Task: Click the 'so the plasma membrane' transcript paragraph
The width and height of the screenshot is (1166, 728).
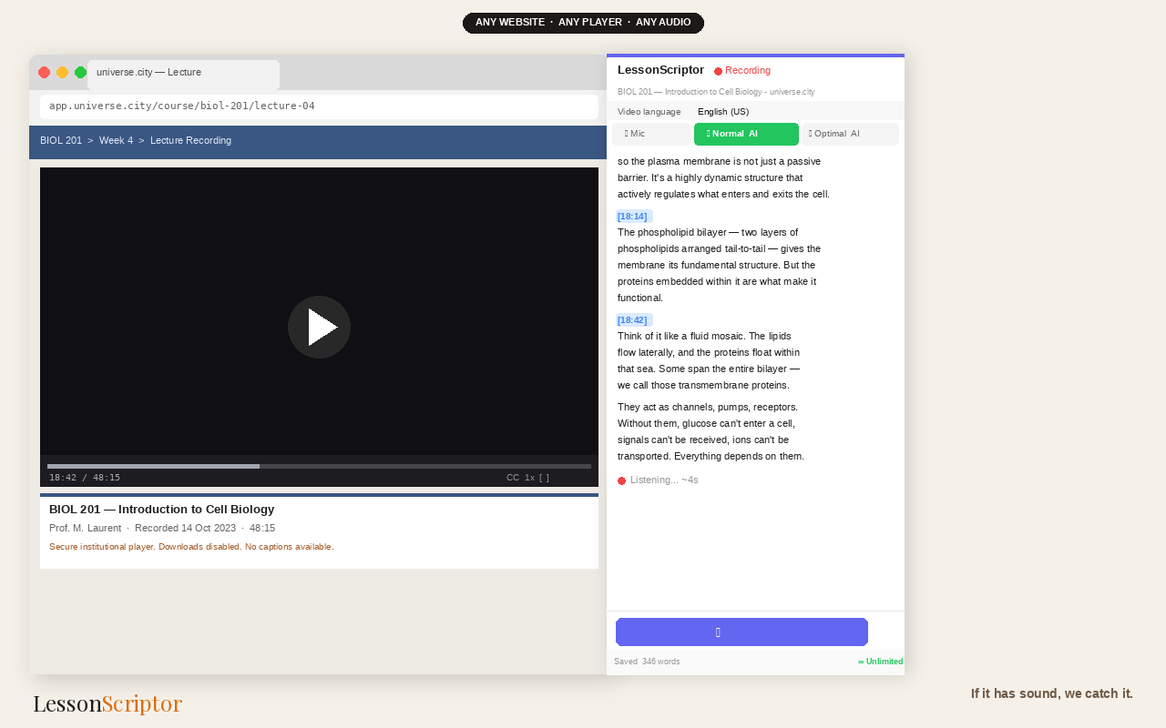Action: pyautogui.click(x=723, y=177)
